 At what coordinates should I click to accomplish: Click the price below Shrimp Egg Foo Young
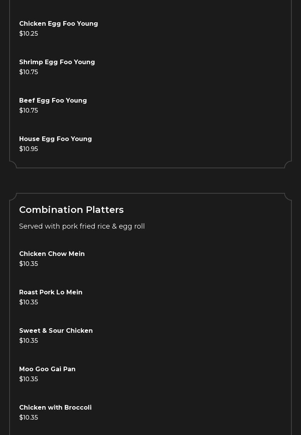(29, 72)
